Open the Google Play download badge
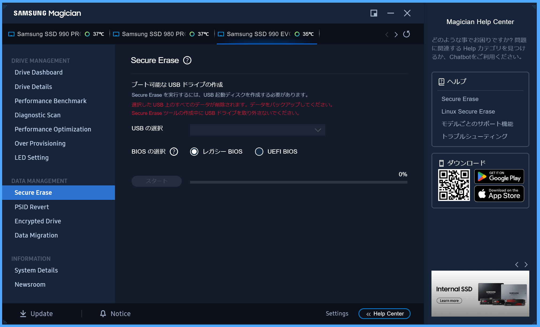 (499, 177)
